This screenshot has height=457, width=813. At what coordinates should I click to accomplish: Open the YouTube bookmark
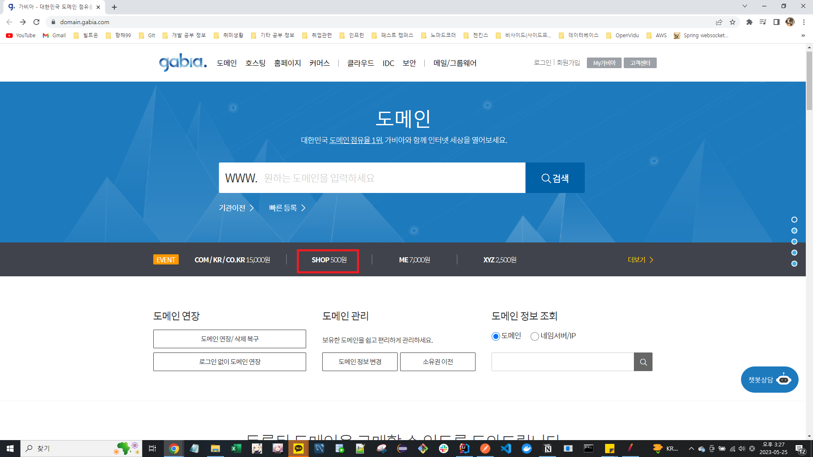(21, 36)
